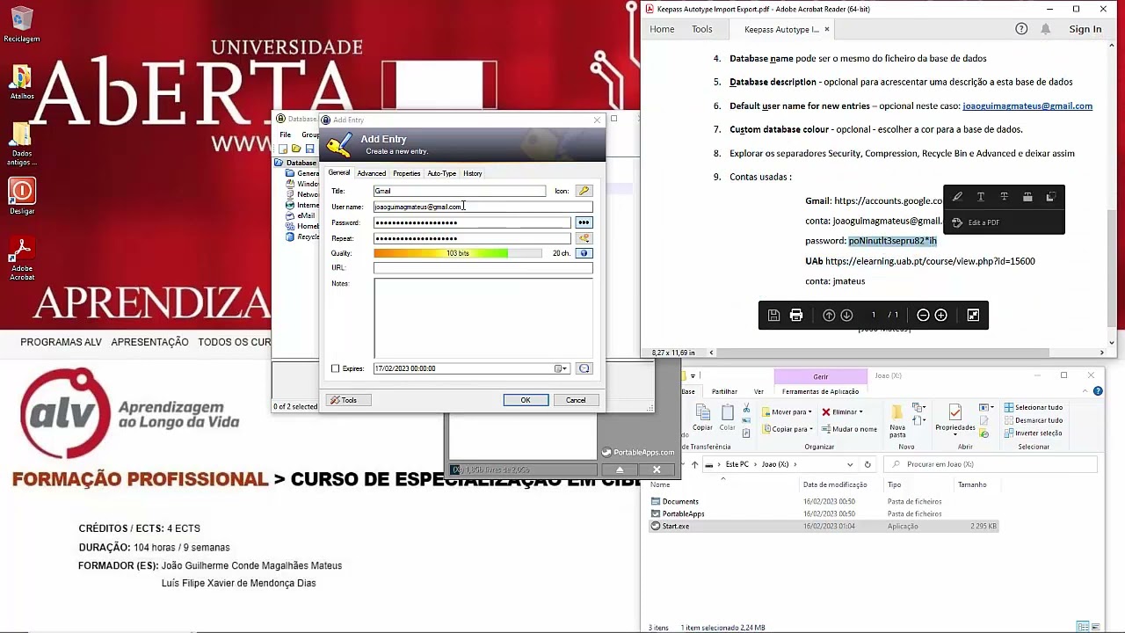Image resolution: width=1125 pixels, height=633 pixels.
Task: Select the General tab in Add Entry
Action: pos(338,172)
